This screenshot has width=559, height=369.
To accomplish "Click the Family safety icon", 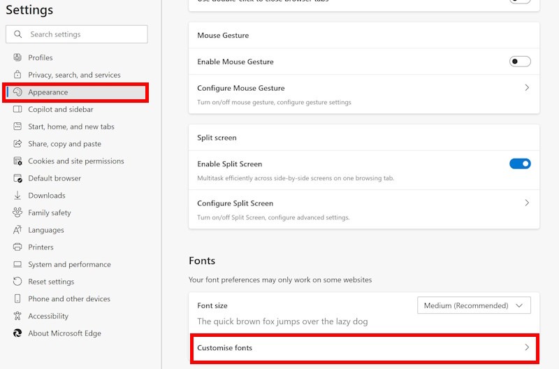I will [17, 212].
